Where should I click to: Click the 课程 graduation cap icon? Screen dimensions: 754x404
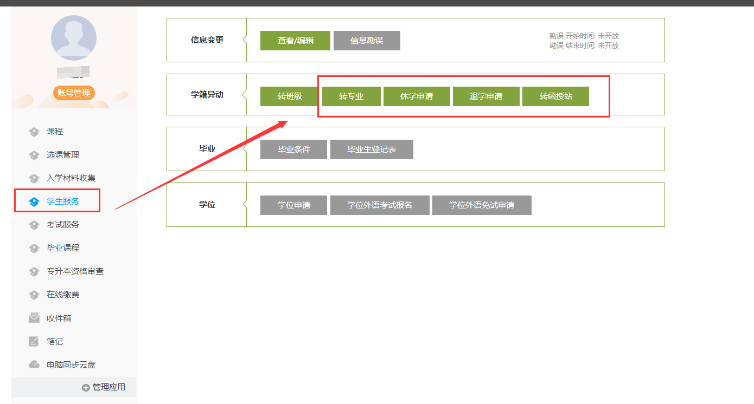pyautogui.click(x=34, y=132)
